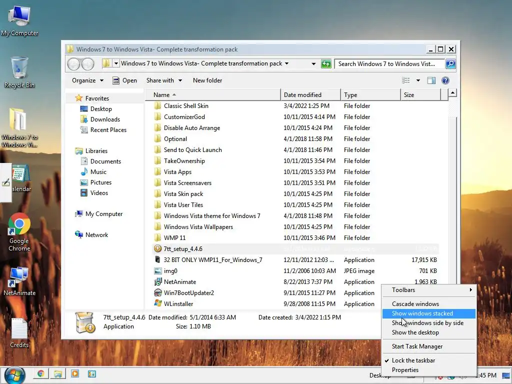The height and width of the screenshot is (384, 512).
Task: Click the Open toolbar button
Action: (x=124, y=80)
